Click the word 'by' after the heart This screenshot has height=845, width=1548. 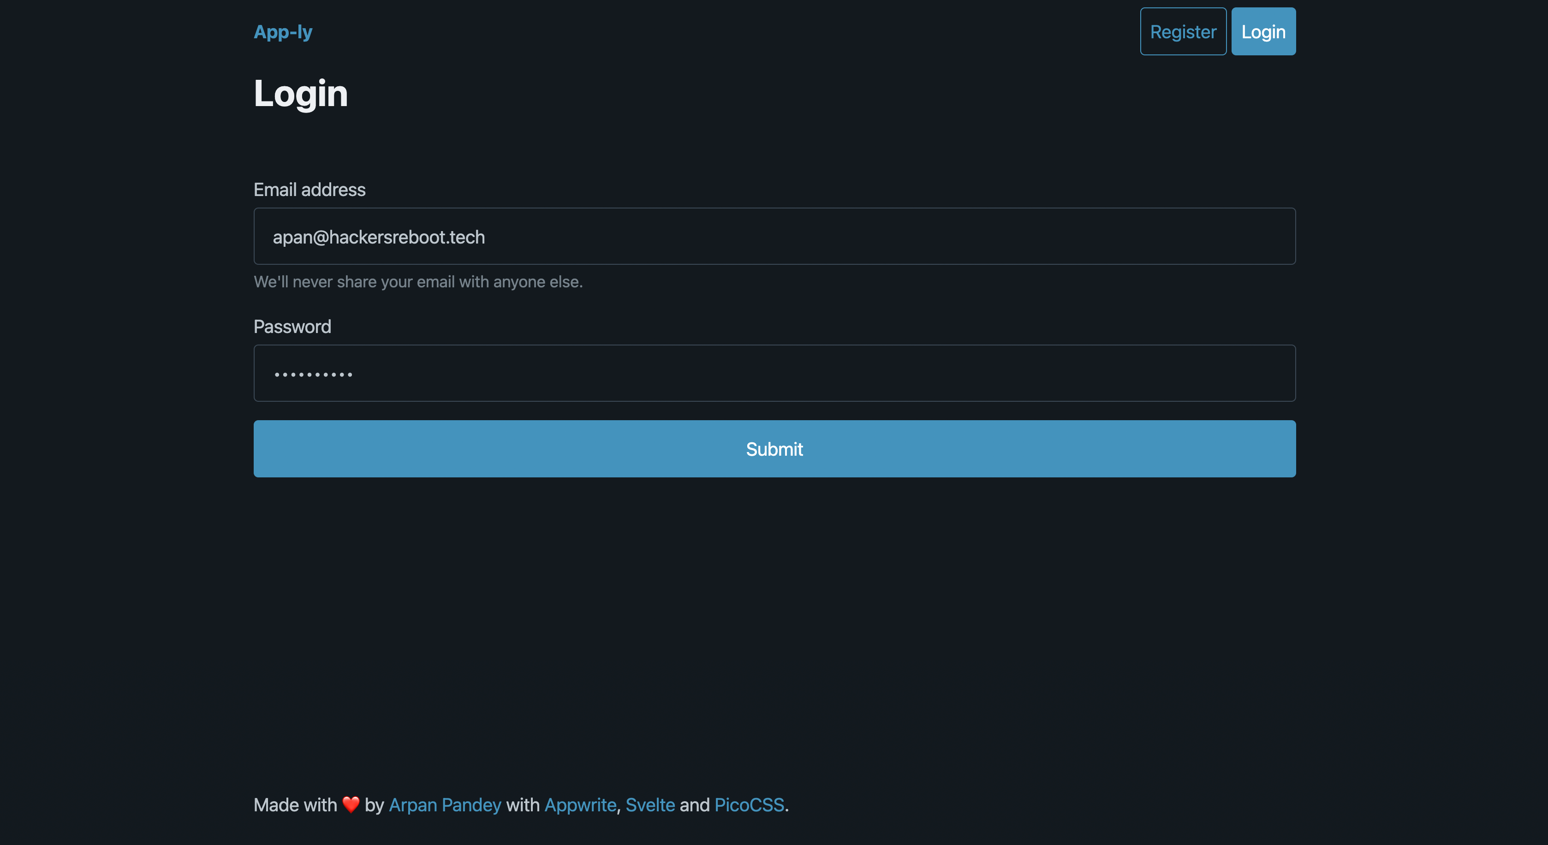374,805
